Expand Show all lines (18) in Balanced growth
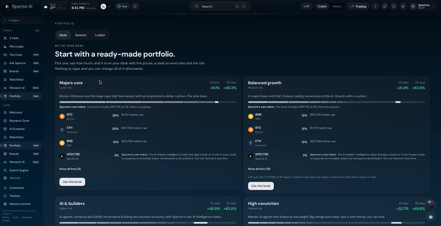The height and width of the screenshot is (226, 441). 259,169
